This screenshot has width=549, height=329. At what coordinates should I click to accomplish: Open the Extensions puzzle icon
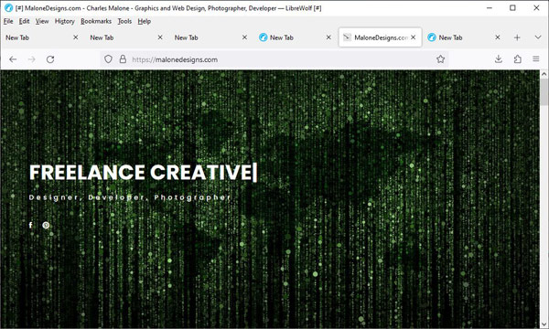coord(518,59)
